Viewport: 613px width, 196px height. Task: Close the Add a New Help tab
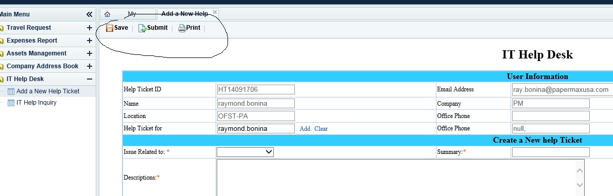(215, 12)
